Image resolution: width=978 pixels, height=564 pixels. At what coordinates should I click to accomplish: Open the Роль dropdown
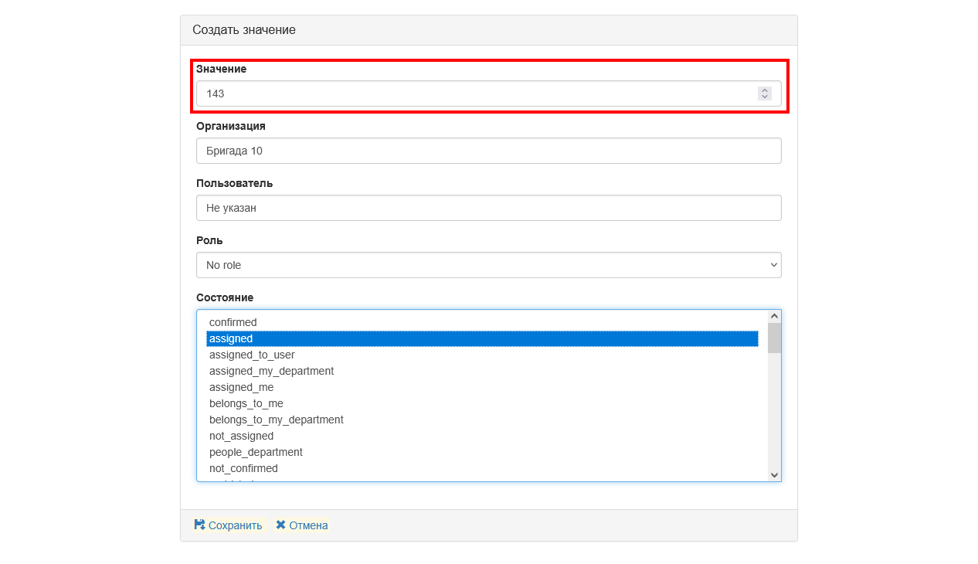(488, 265)
